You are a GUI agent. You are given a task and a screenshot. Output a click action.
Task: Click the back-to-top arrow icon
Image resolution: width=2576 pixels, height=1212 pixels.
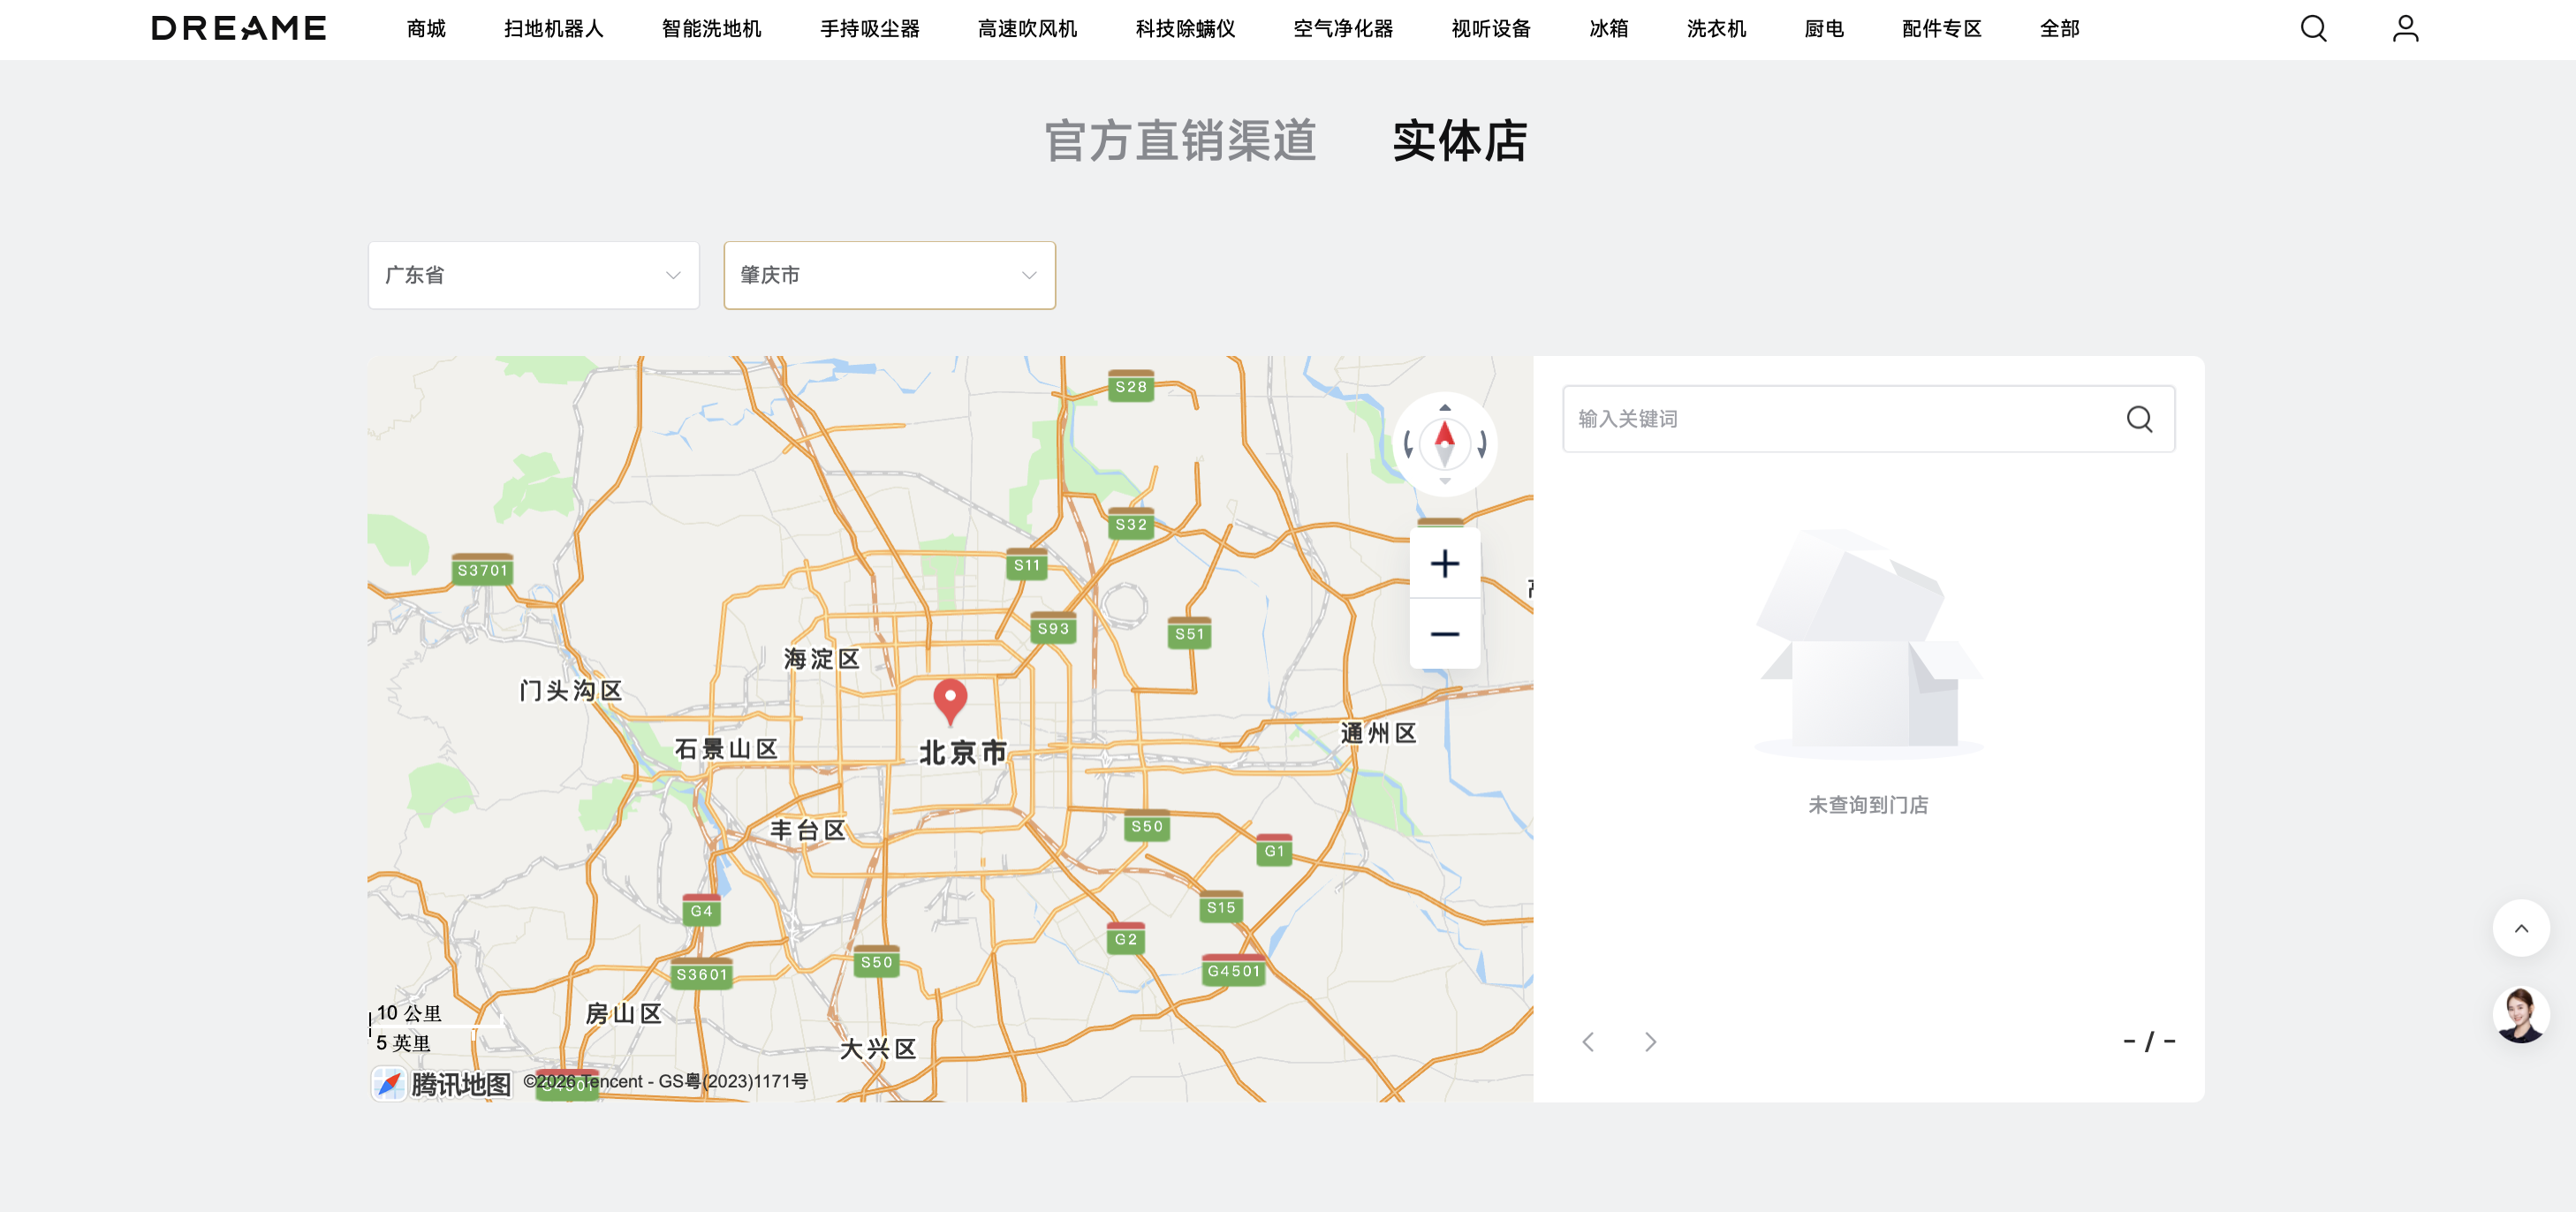pos(2522,928)
